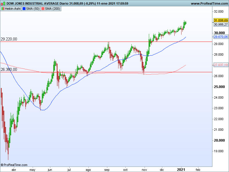Screen dimensions: 229x172
Task: Select the 23.000 price axis label
Action: tap(219, 108)
